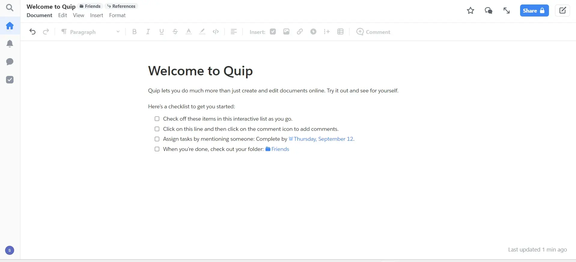Expand document to full screen
Viewport: 576px width, 262px height.
coord(507,11)
